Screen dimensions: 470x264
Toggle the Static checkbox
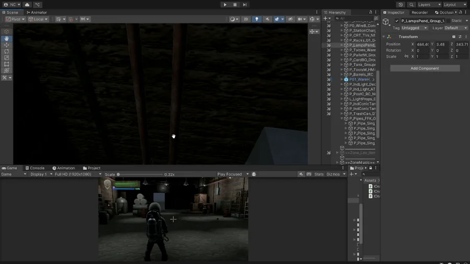[x=449, y=21]
